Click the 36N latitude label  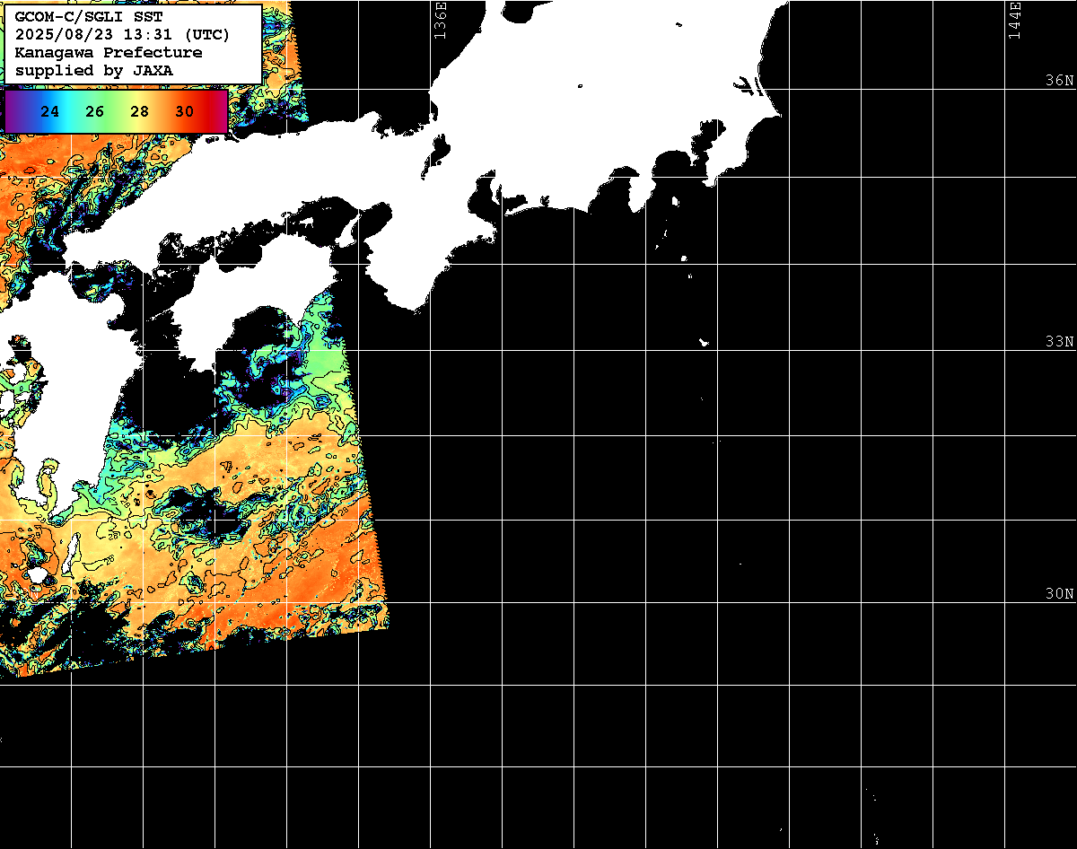1060,80
